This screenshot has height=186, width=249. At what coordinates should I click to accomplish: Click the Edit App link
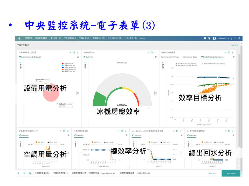(234, 45)
